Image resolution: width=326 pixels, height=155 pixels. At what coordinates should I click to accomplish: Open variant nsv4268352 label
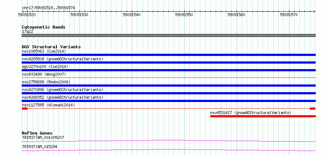[x=63, y=97]
